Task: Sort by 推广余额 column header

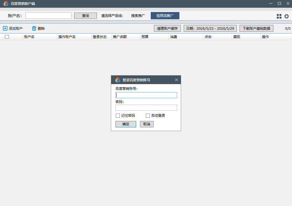Action: [x=126, y=37]
